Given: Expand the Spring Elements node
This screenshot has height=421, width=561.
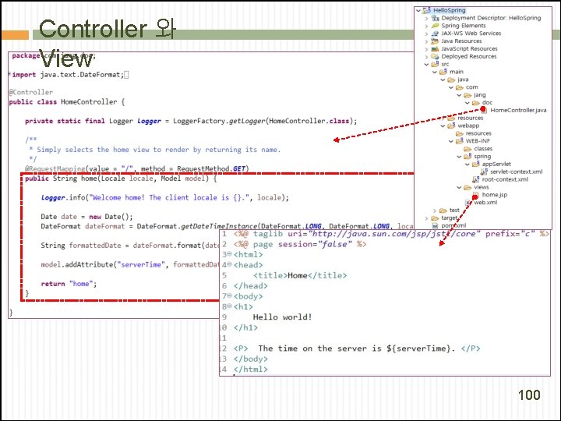Looking at the screenshot, I should [426, 26].
